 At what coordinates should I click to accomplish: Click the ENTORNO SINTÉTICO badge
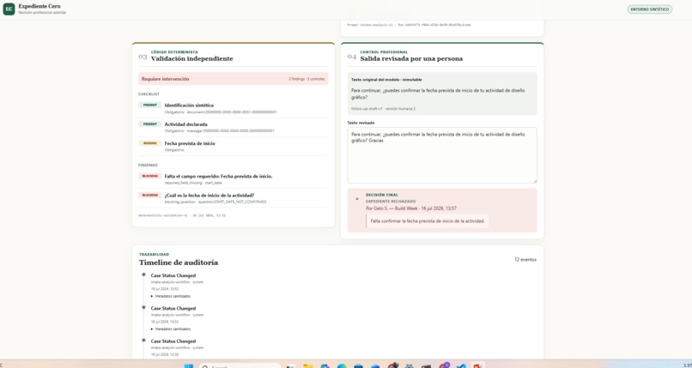pos(650,9)
